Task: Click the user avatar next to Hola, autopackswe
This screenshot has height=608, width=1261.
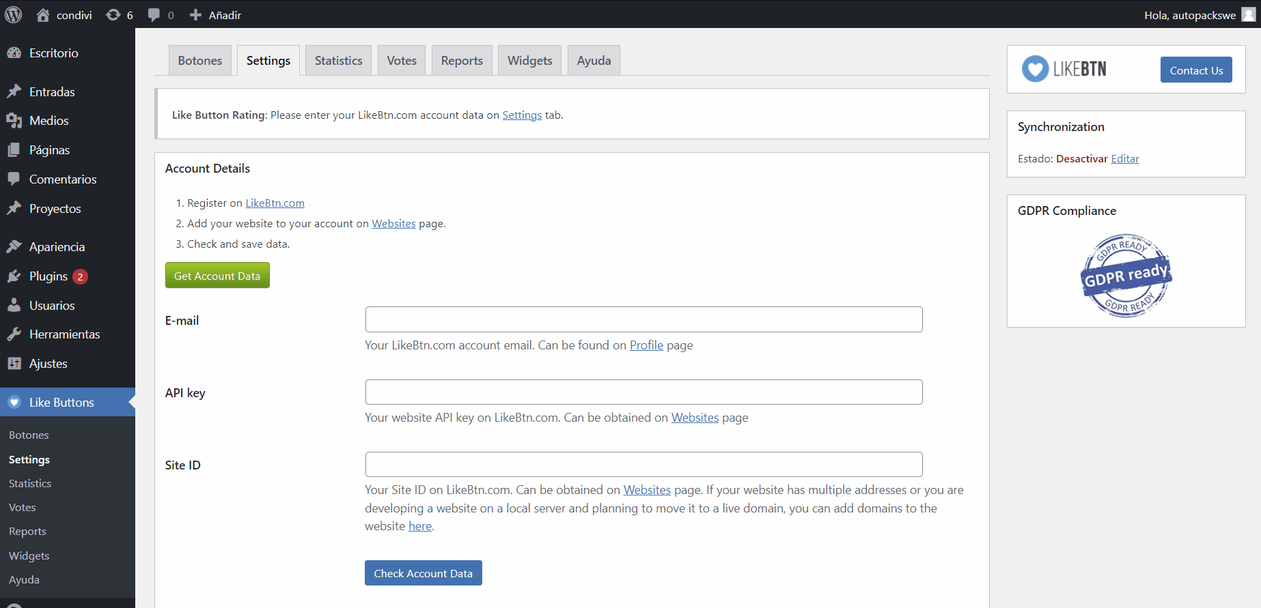Action: click(1248, 14)
